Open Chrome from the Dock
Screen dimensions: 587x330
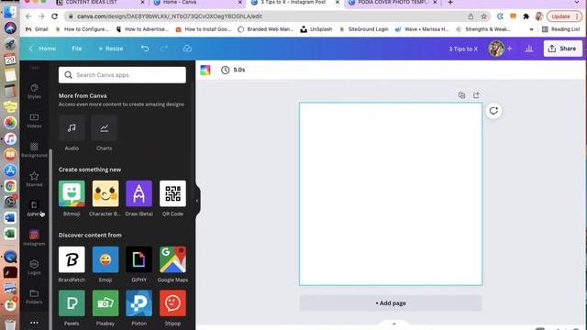point(10,186)
